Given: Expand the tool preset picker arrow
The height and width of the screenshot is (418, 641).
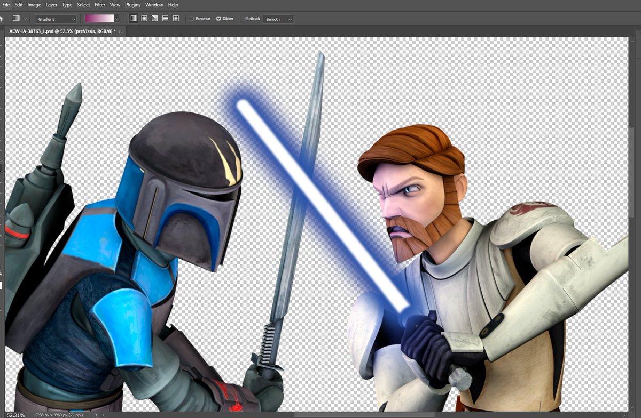Looking at the screenshot, I should click(x=25, y=19).
